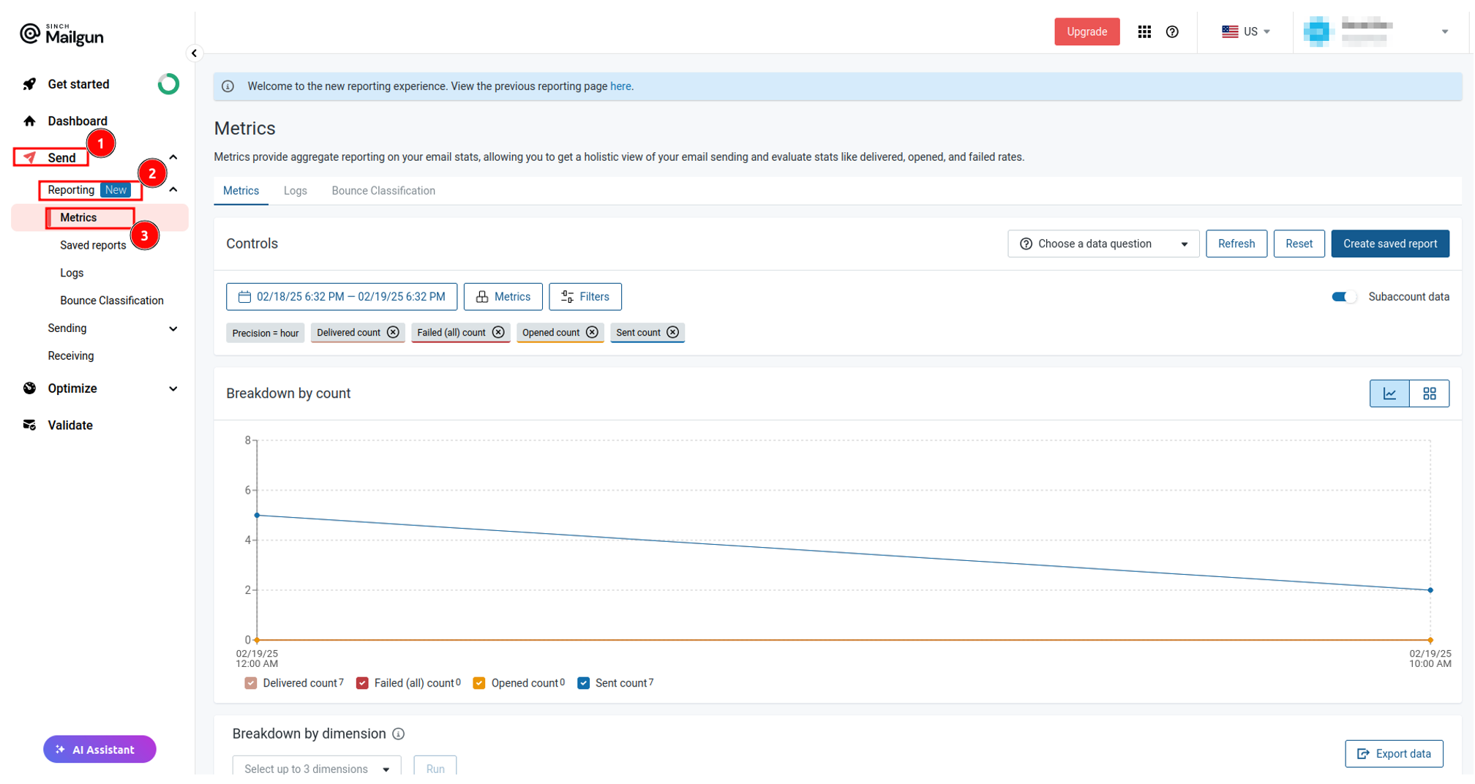Open the Filters button
Image resolution: width=1475 pixels, height=784 pixels.
[x=585, y=296]
